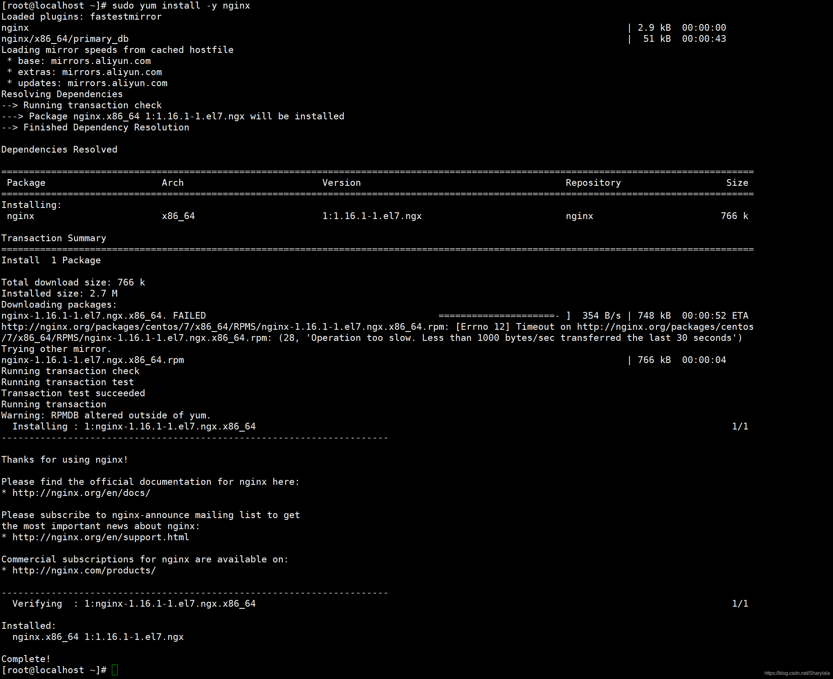
Task: Click the 'Arch' column header
Action: click(x=173, y=183)
